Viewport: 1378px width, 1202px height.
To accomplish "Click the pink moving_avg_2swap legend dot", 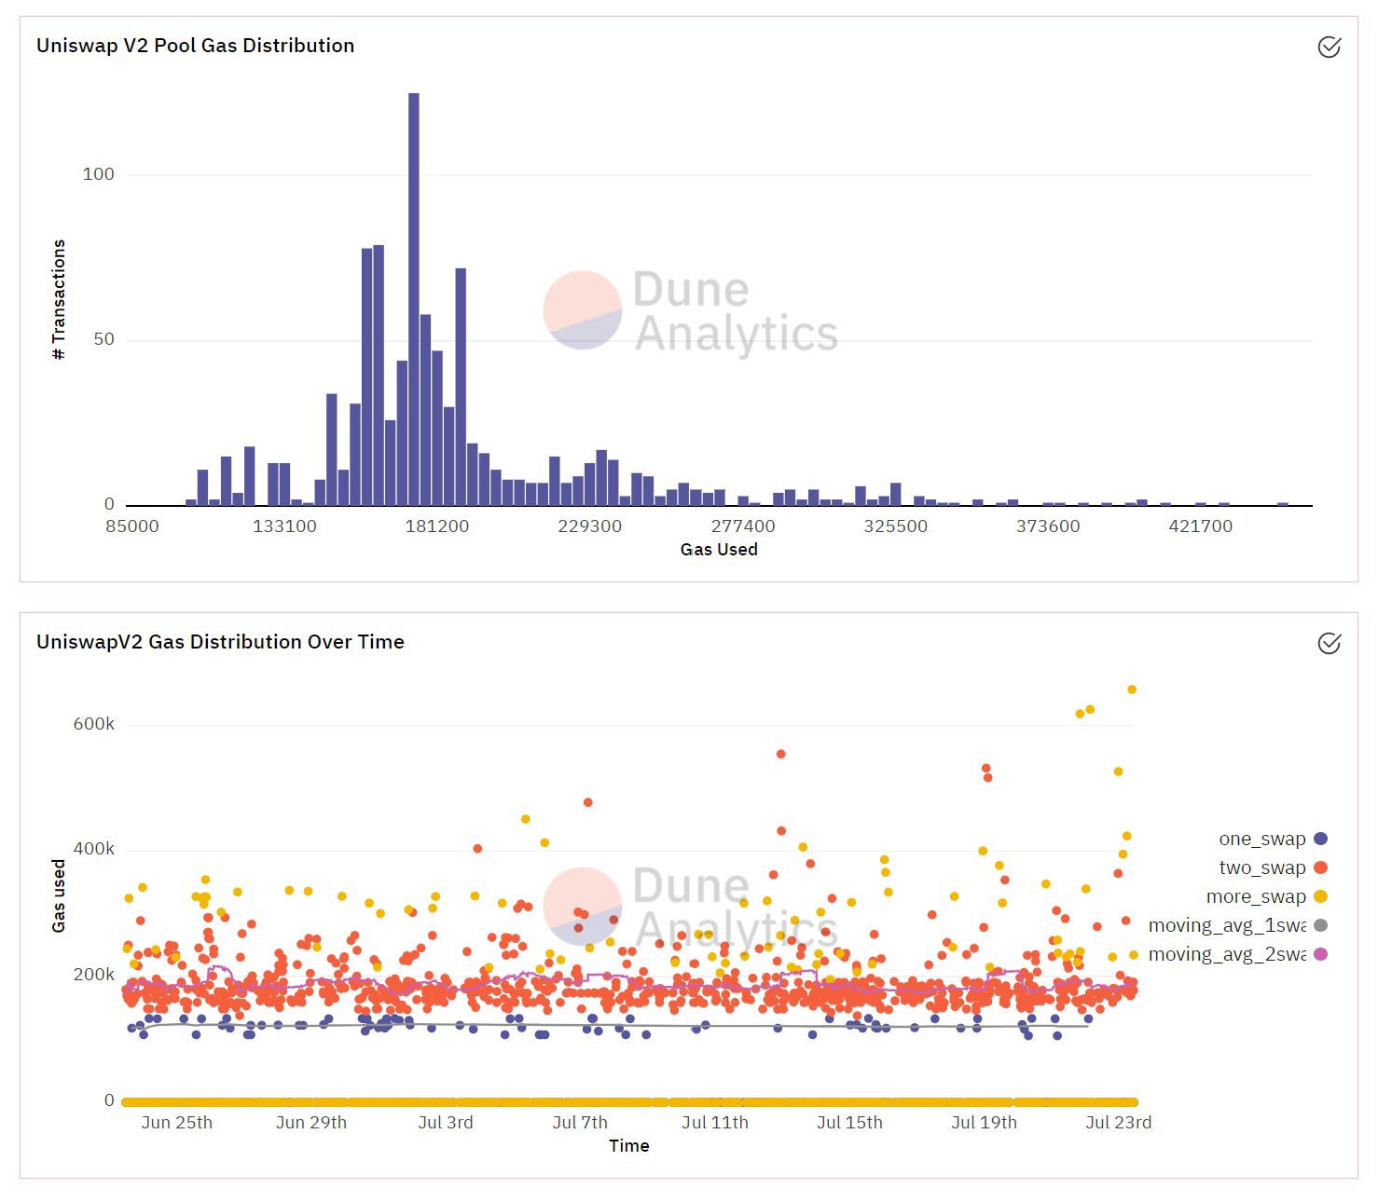I will point(1320,954).
